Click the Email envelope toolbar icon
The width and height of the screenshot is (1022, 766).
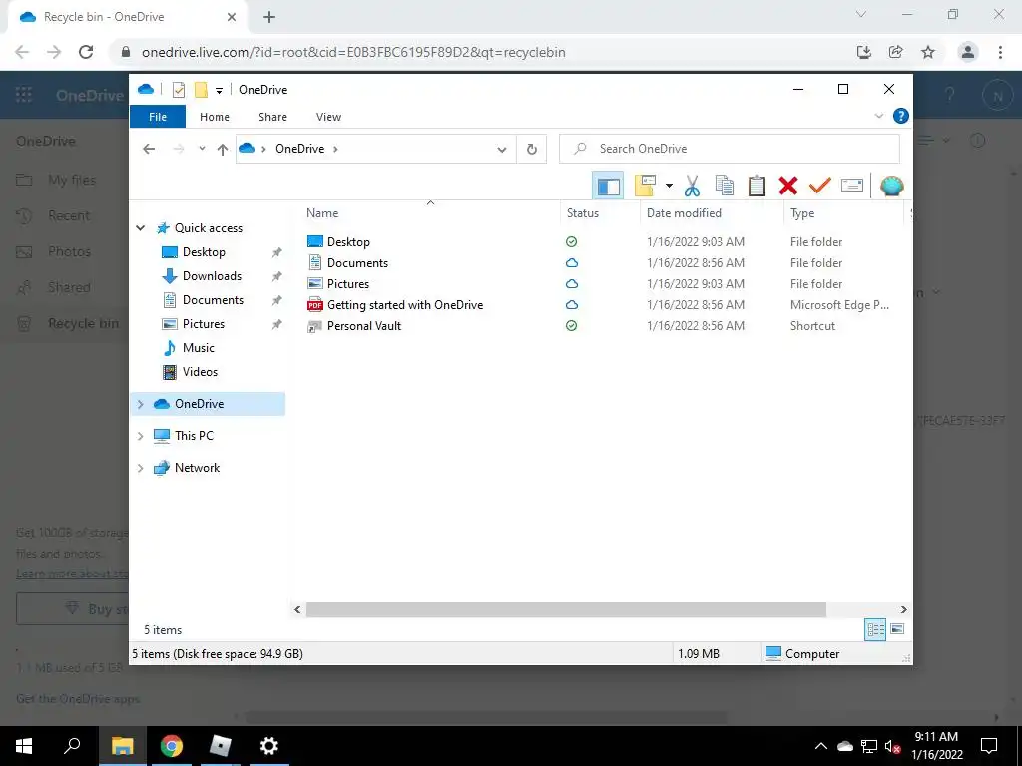coord(852,186)
